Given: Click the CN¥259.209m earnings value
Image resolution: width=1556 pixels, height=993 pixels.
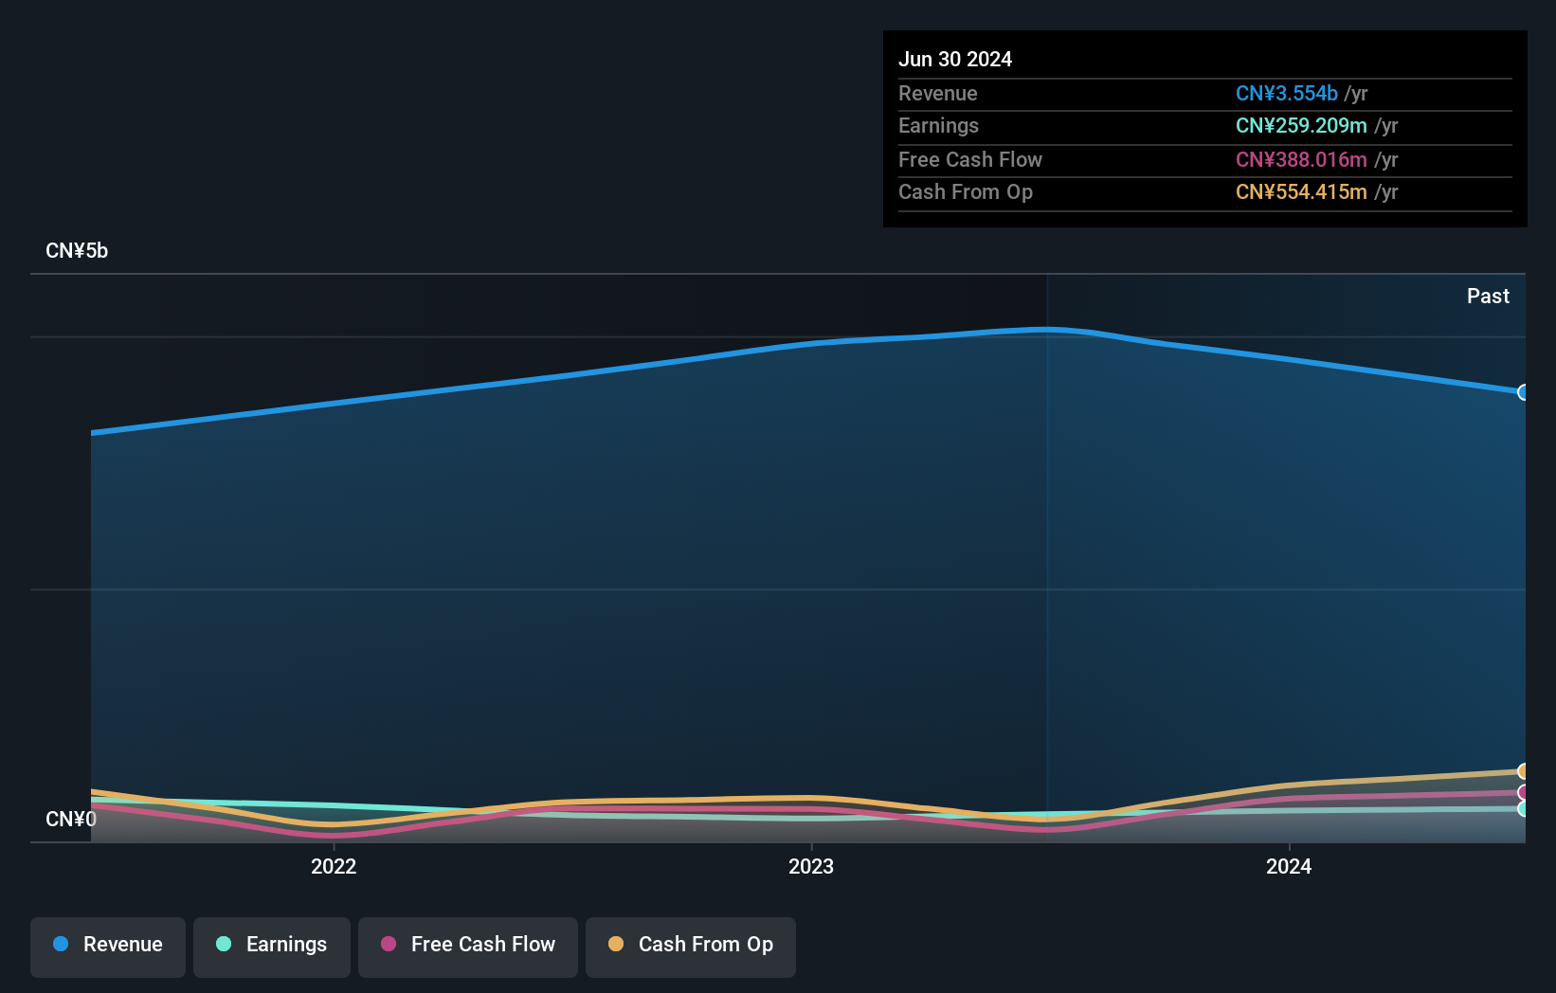Looking at the screenshot, I should coord(1301,125).
